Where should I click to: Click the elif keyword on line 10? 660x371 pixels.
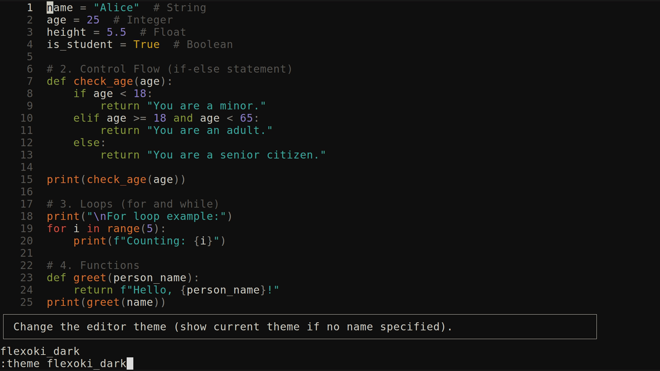pos(86,118)
